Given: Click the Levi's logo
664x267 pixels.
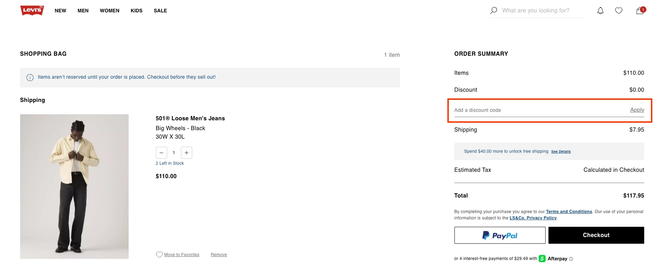Looking at the screenshot, I should pyautogui.click(x=32, y=10).
